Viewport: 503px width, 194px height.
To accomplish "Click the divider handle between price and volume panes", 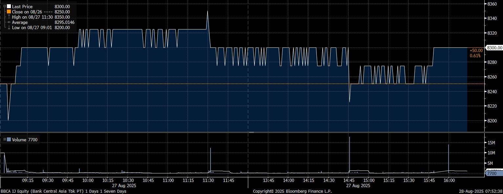I will coord(251,132).
